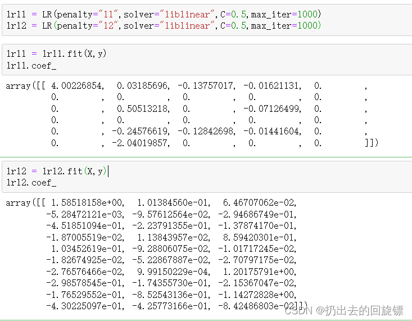
Task: Click the code line defining lrl2 with penalty "l2"
Action: tap(164, 26)
